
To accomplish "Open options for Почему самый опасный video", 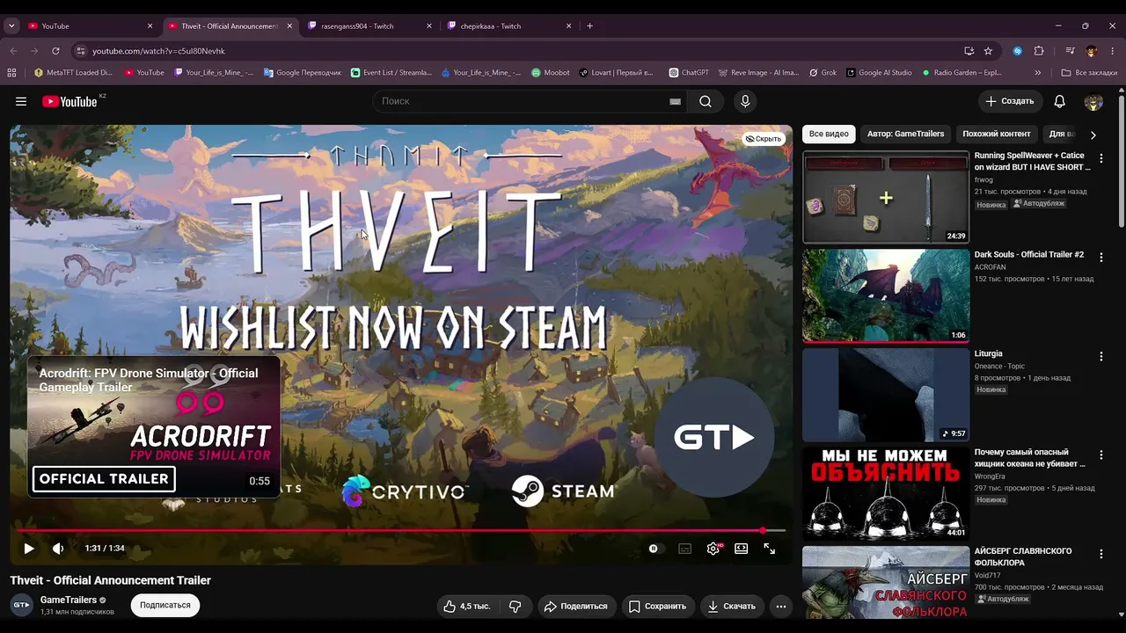I will click(x=1100, y=455).
